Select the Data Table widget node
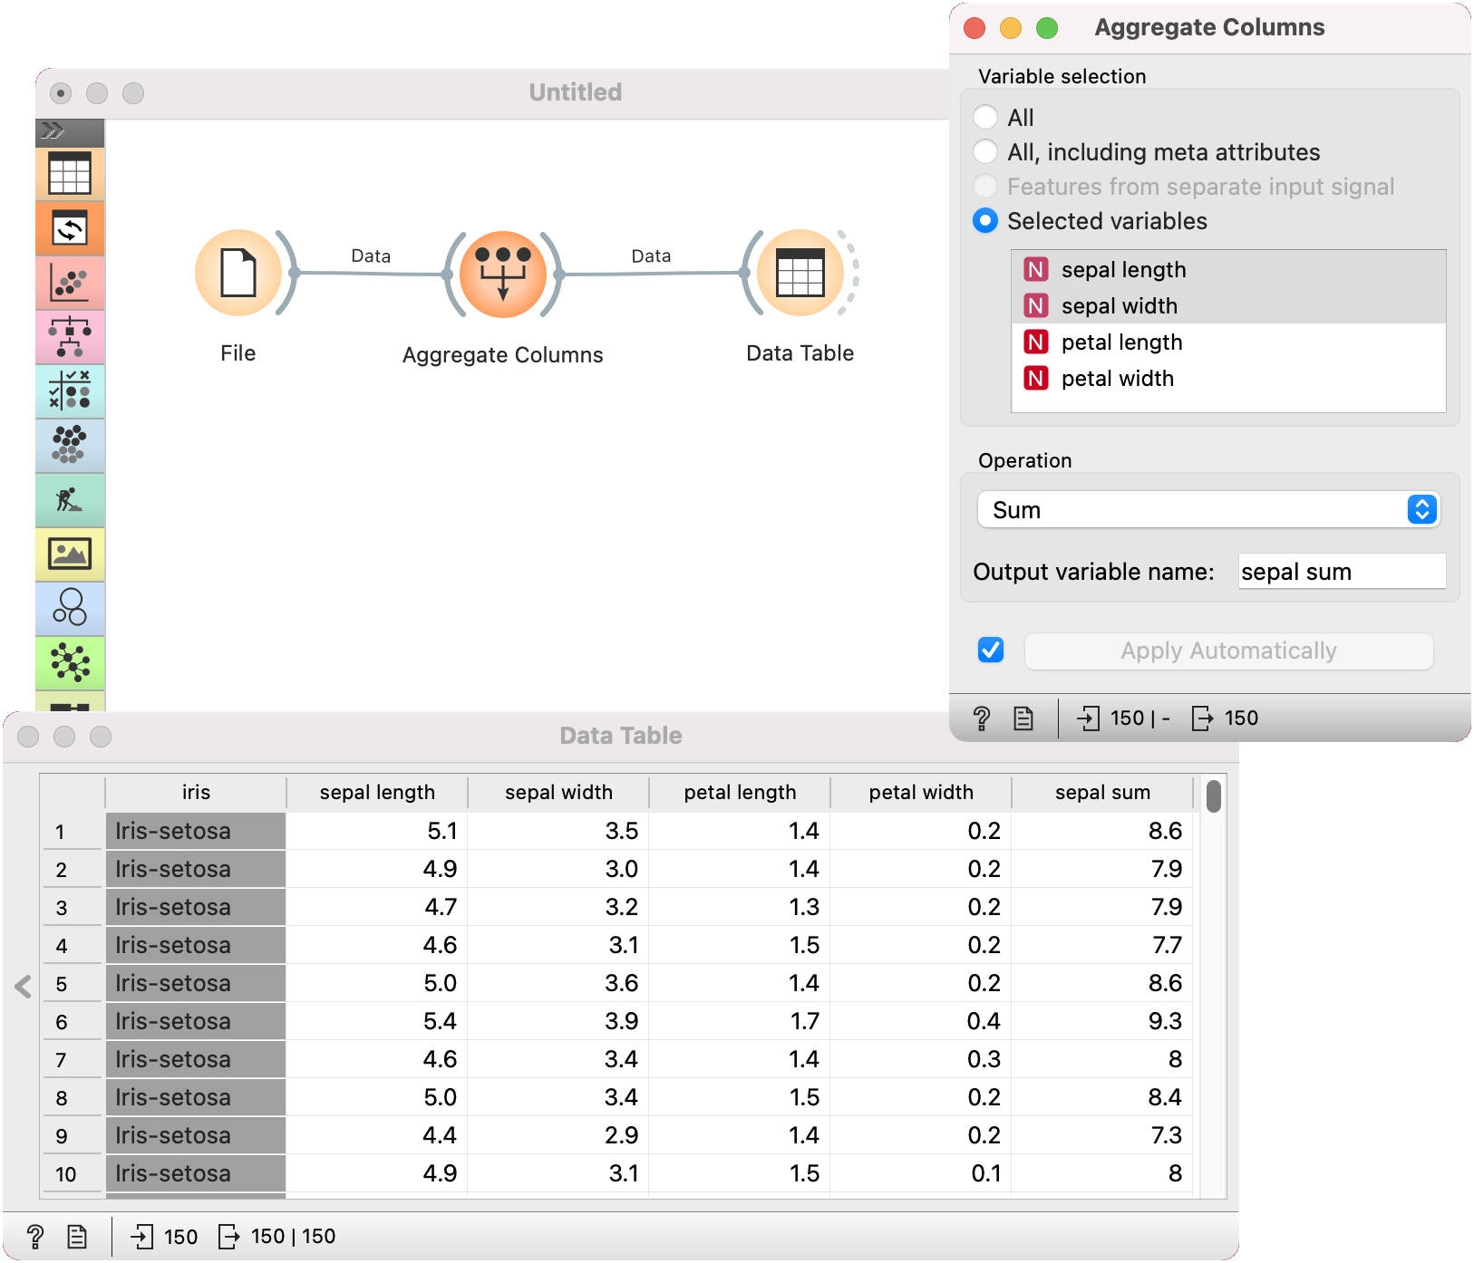 tap(800, 273)
